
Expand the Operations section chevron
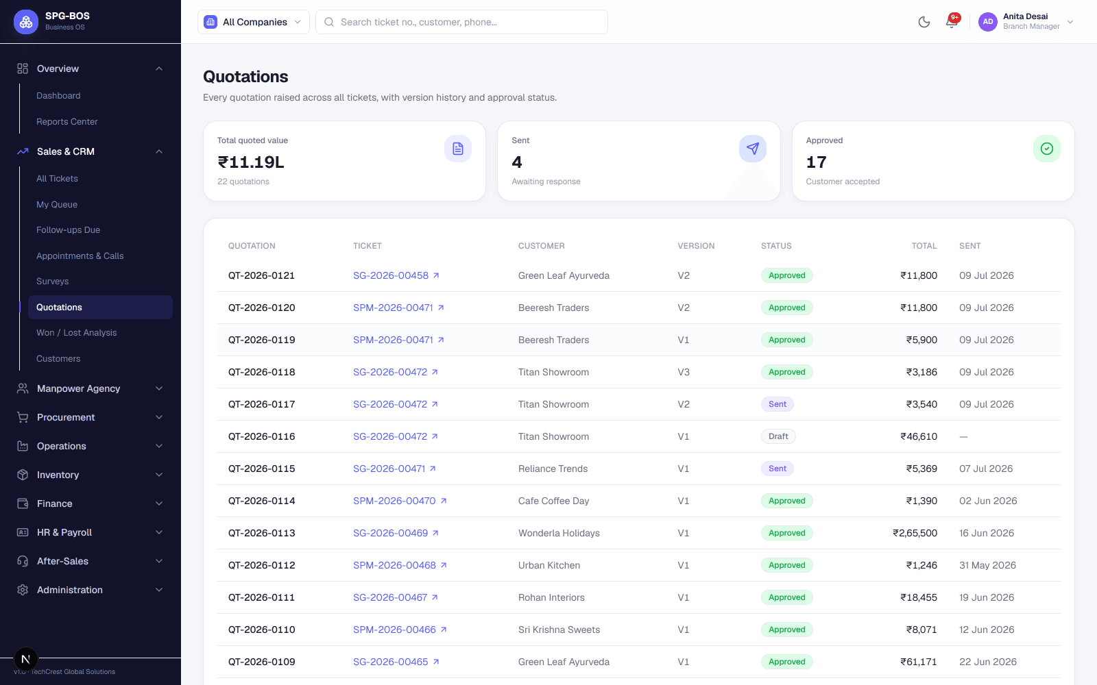159,446
